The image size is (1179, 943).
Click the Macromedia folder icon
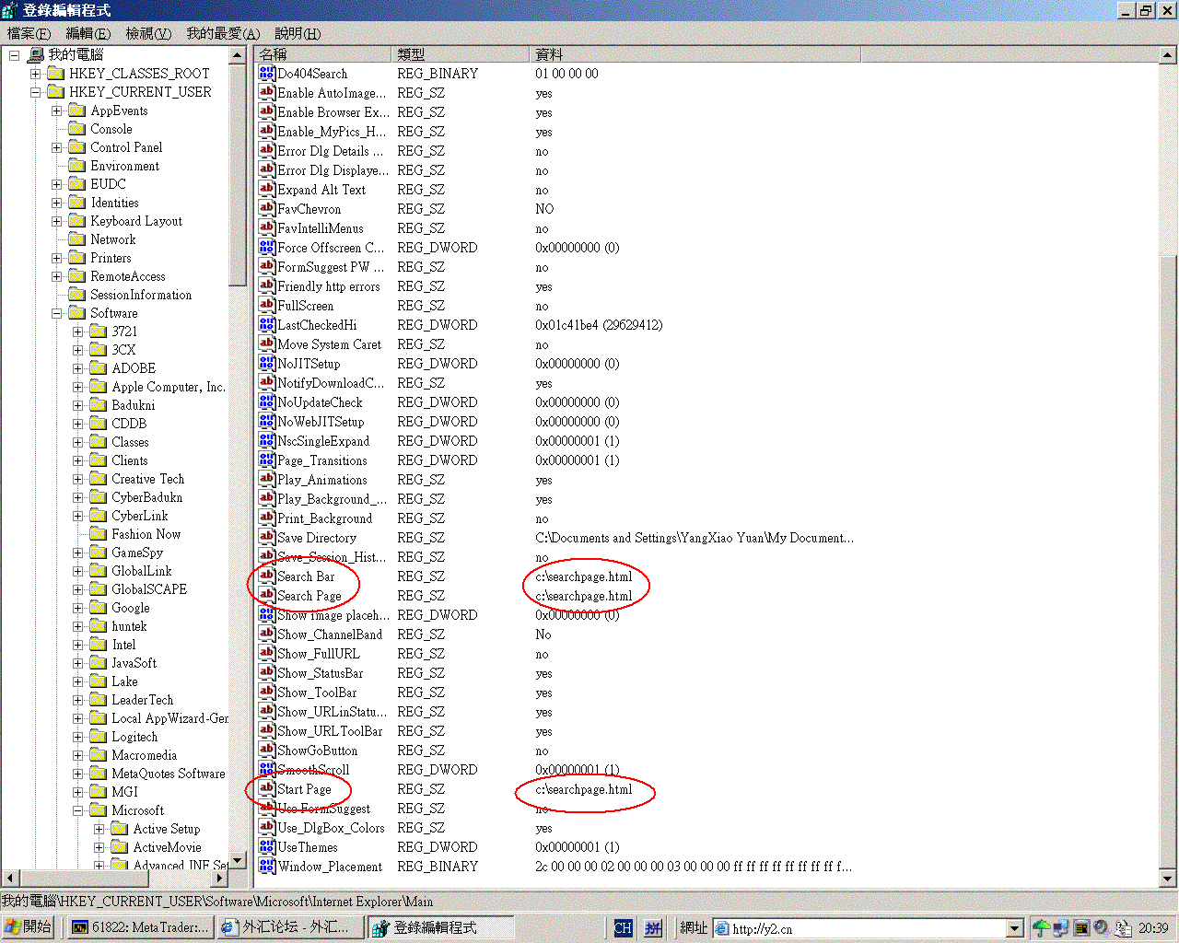click(x=99, y=755)
